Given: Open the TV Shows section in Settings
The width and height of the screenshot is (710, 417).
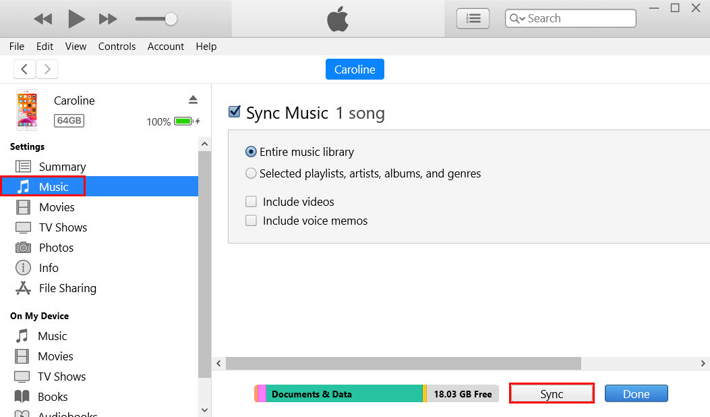Looking at the screenshot, I should (x=22, y=227).
